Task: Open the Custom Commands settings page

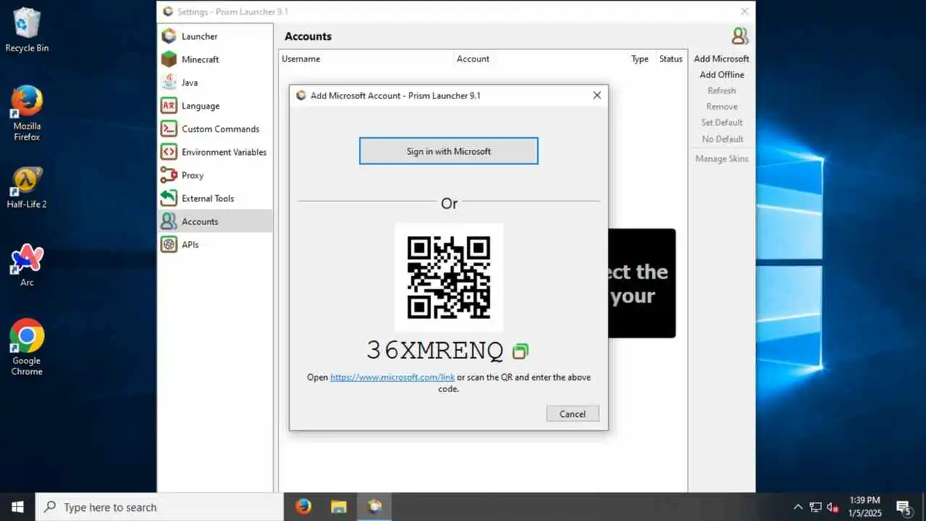Action: (x=216, y=129)
